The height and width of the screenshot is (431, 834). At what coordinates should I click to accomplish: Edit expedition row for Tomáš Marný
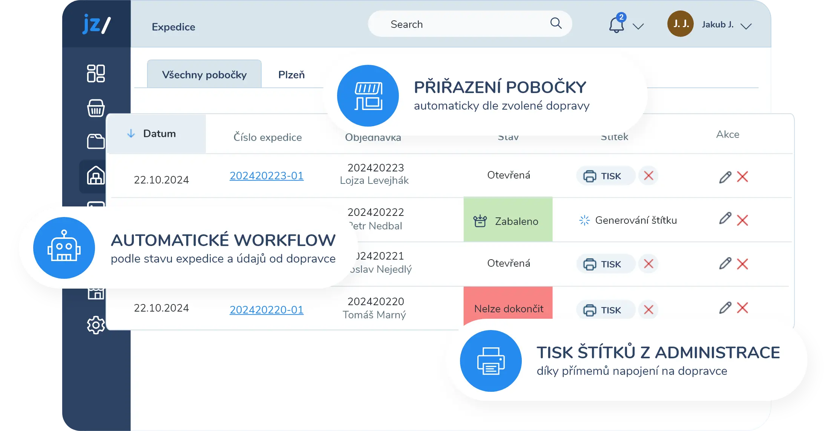pyautogui.click(x=725, y=308)
